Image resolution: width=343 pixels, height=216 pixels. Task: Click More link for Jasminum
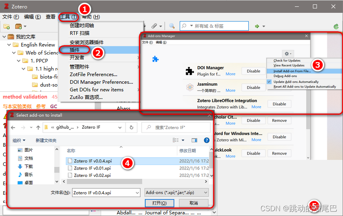click(231, 91)
